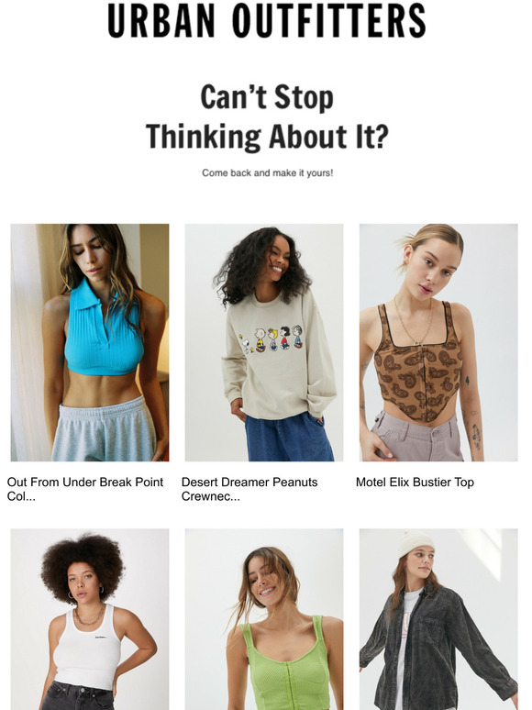Click the white beanie on jacket model

point(416,544)
